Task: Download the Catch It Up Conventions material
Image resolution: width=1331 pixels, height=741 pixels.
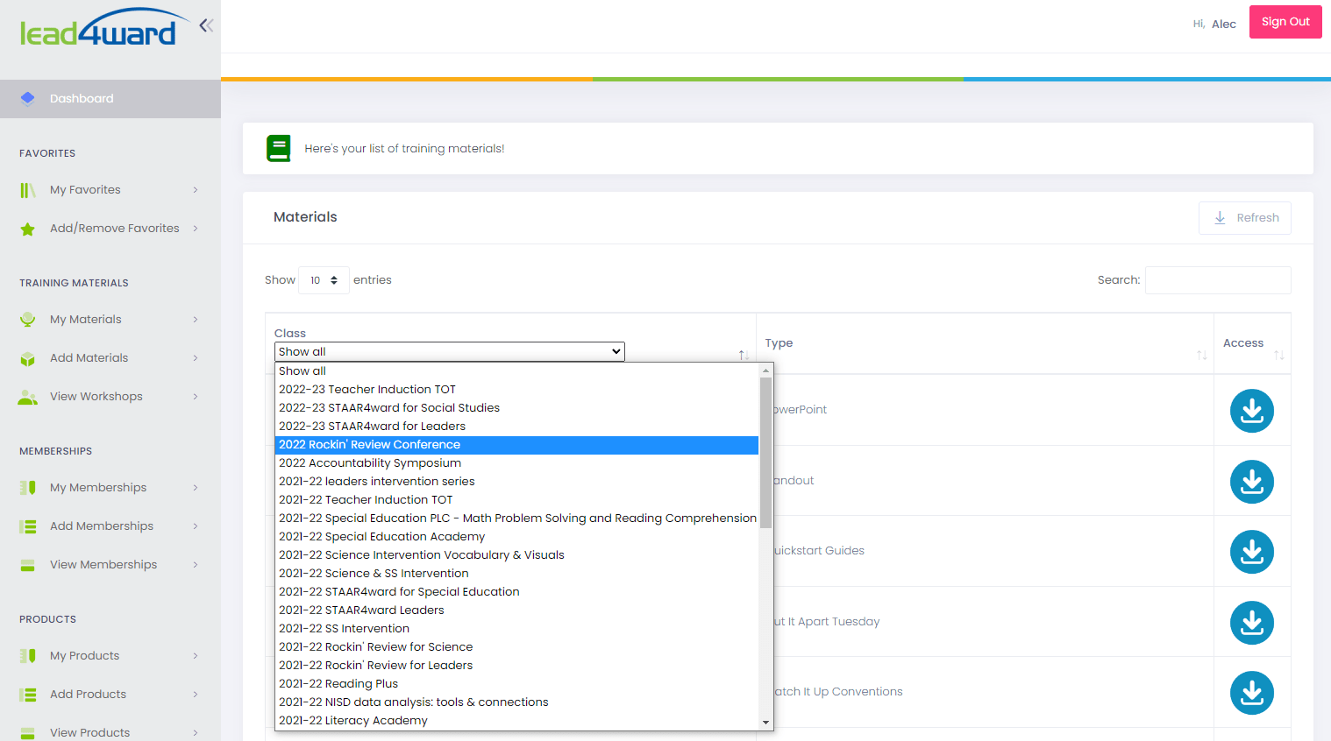Action: click(1252, 693)
